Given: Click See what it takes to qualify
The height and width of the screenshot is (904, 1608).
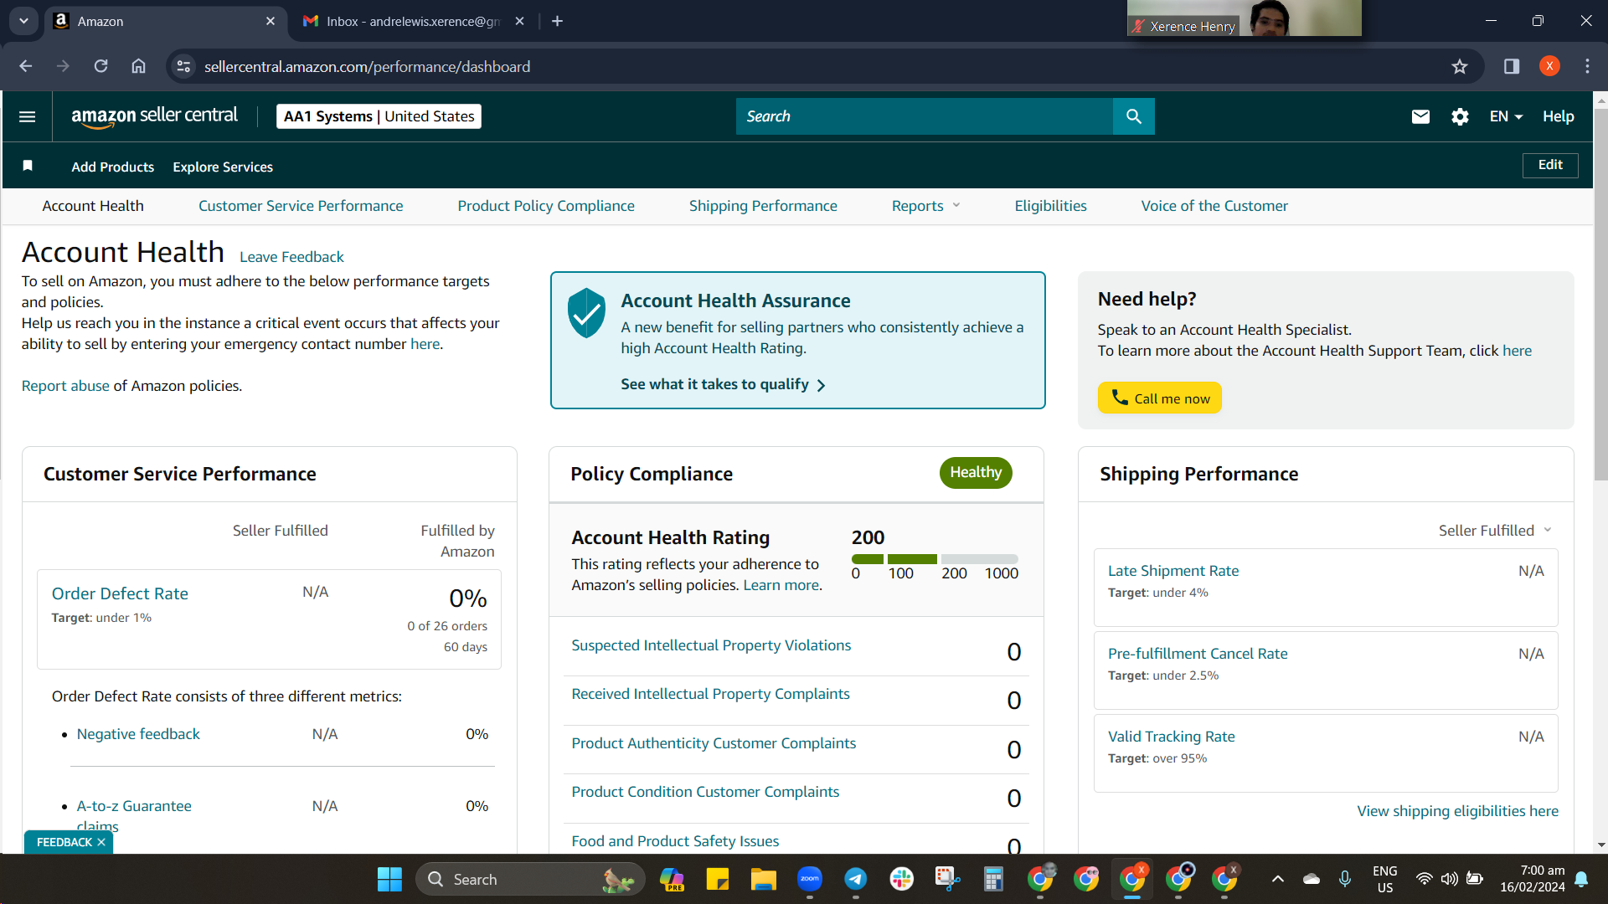Looking at the screenshot, I should [x=724, y=384].
